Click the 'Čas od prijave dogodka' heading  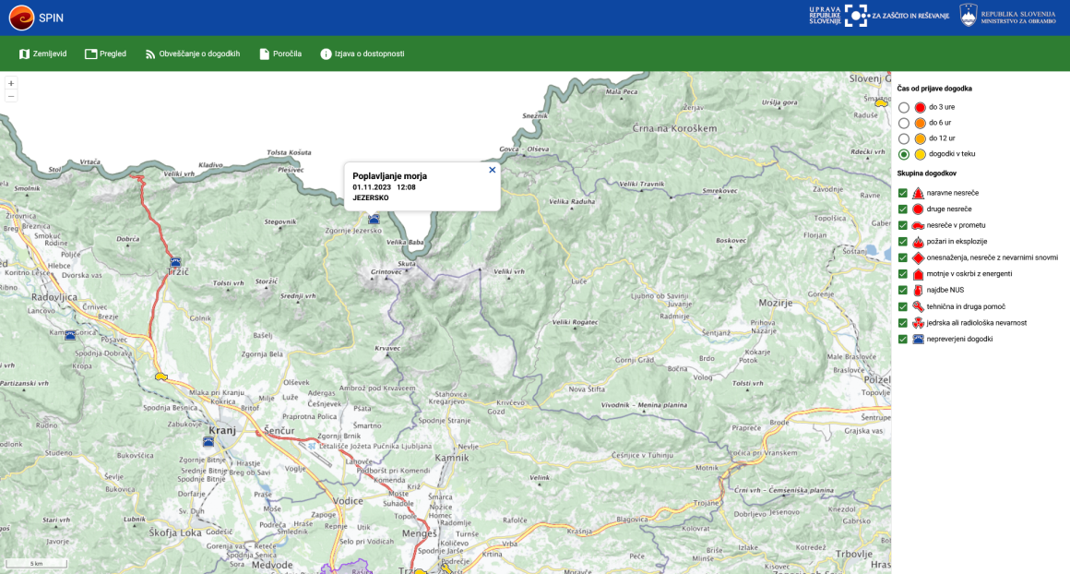(934, 89)
